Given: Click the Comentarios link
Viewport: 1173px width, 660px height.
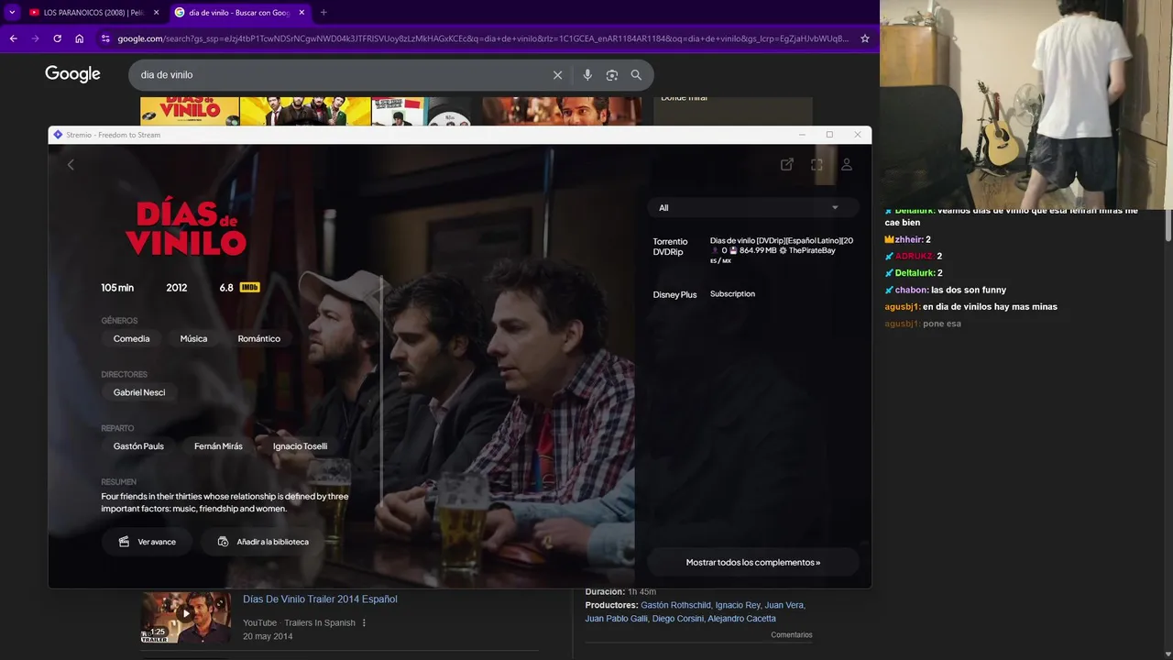Looking at the screenshot, I should tap(792, 635).
